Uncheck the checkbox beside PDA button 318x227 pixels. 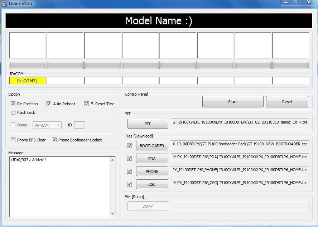pos(129,158)
